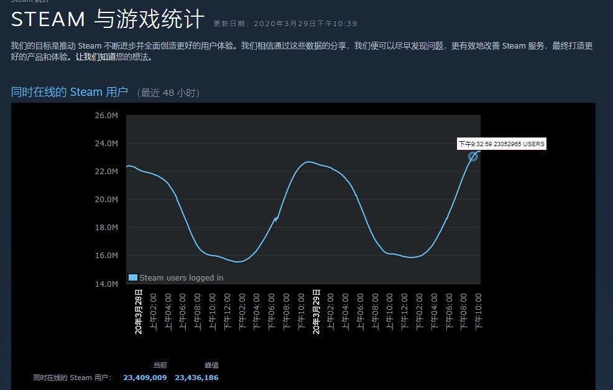Click the blue legend square for Steam users

click(x=132, y=277)
